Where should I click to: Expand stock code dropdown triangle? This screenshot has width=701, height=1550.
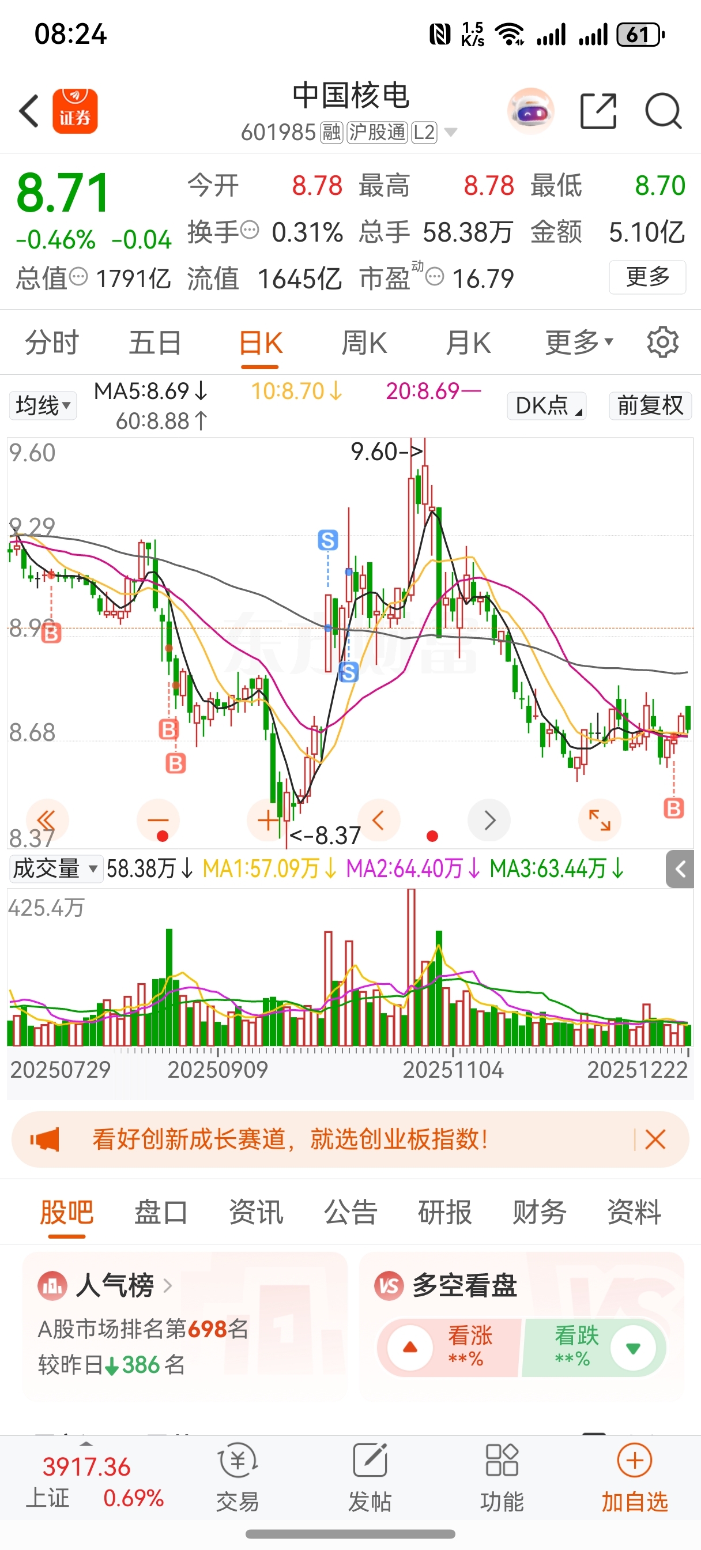coord(451,132)
